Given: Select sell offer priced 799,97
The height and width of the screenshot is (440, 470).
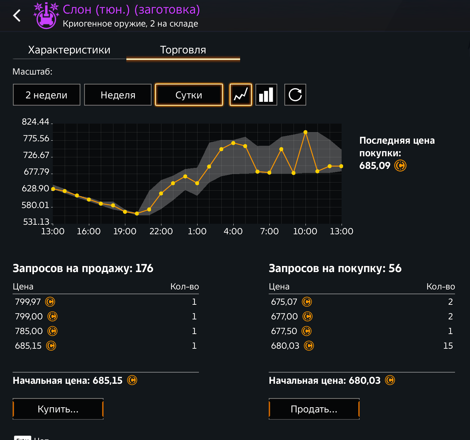Looking at the screenshot, I should (x=106, y=302).
